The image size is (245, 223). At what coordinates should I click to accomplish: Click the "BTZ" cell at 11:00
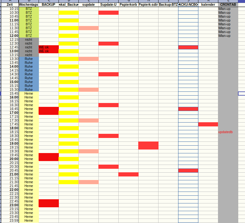point(29,20)
